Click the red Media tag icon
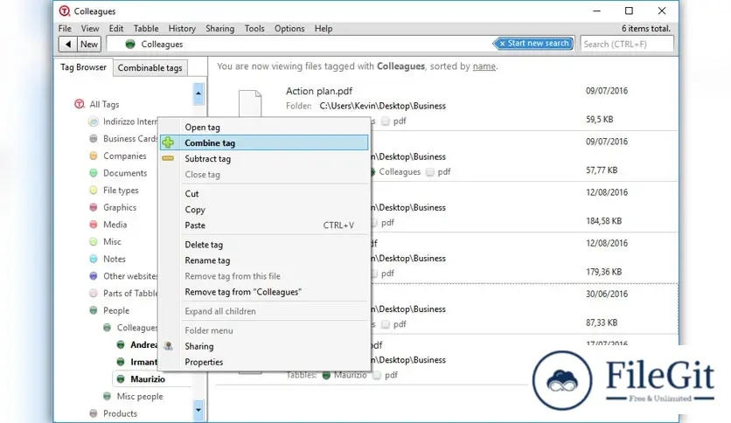The width and height of the screenshot is (731, 423). click(x=94, y=225)
